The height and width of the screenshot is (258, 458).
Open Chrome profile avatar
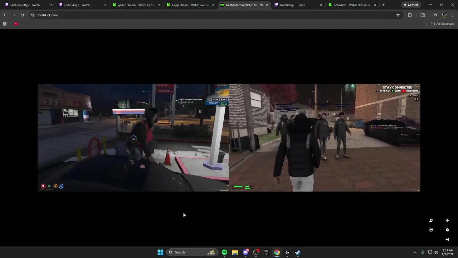444,15
